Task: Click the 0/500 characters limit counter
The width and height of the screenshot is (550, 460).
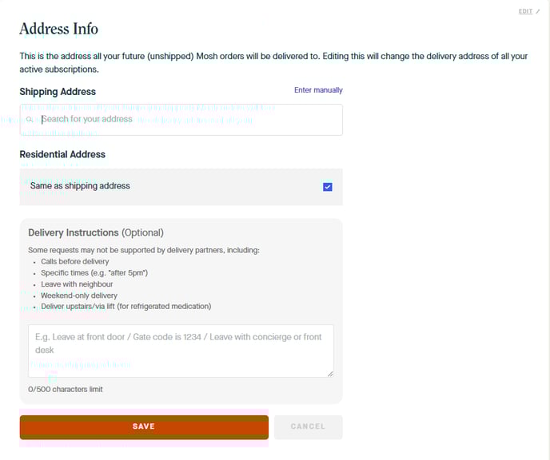Action: [66, 390]
